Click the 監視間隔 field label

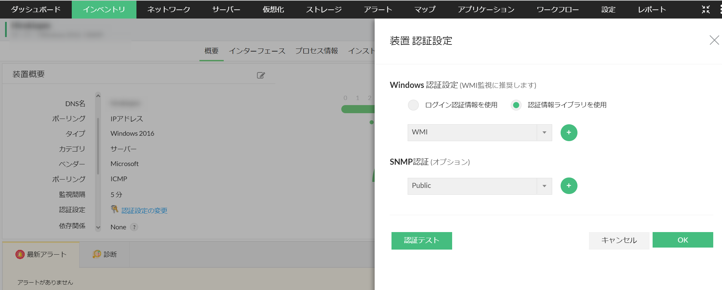[72, 195]
